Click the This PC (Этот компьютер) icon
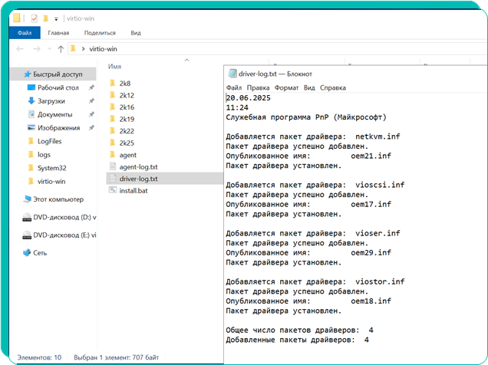Image resolution: width=488 pixels, height=365 pixels. pyautogui.click(x=27, y=199)
